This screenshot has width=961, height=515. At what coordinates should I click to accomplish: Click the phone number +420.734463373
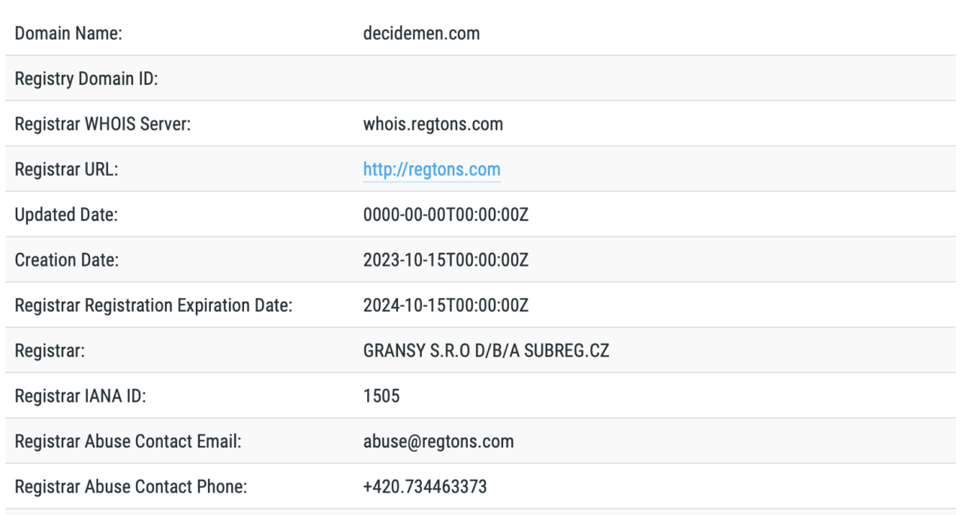(425, 486)
